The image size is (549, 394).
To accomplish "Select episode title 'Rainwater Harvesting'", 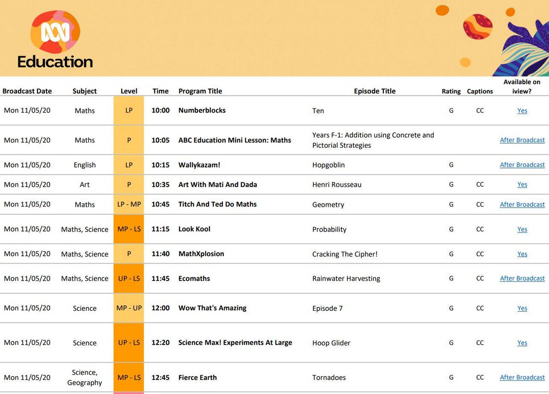I will tap(346, 278).
